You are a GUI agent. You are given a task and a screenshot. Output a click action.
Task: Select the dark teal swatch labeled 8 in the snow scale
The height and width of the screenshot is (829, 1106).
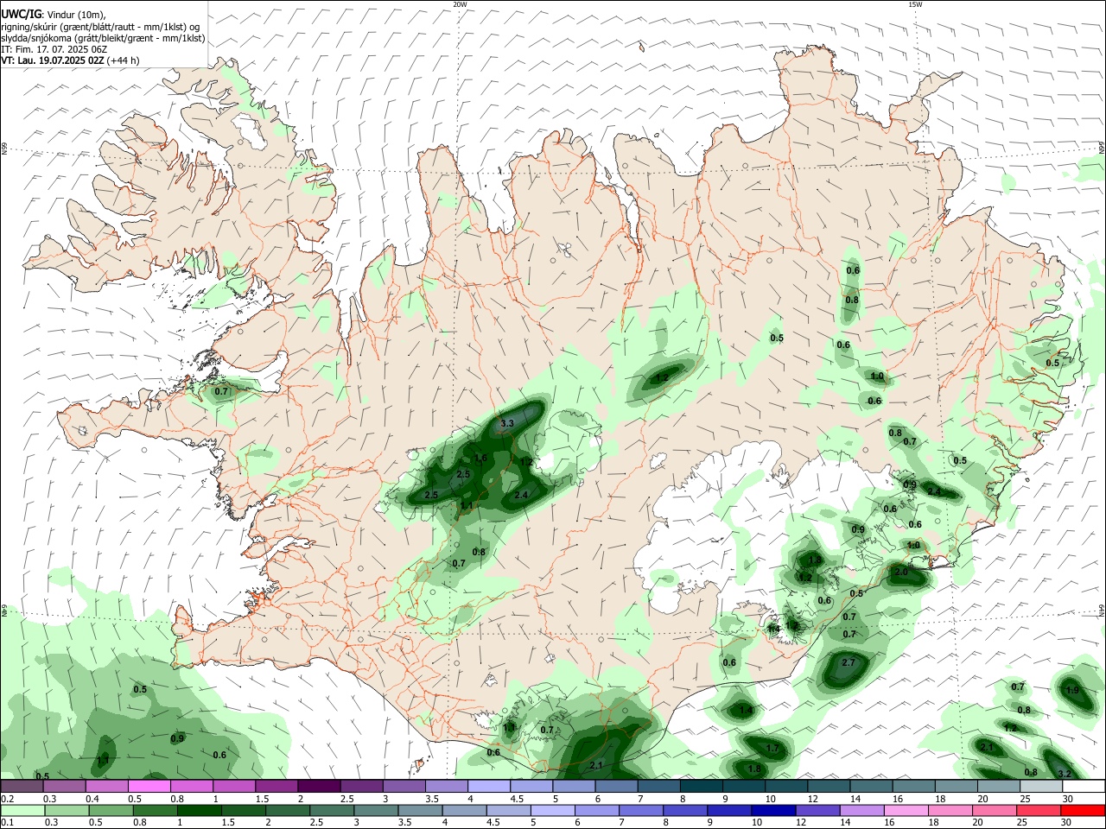pos(701,784)
